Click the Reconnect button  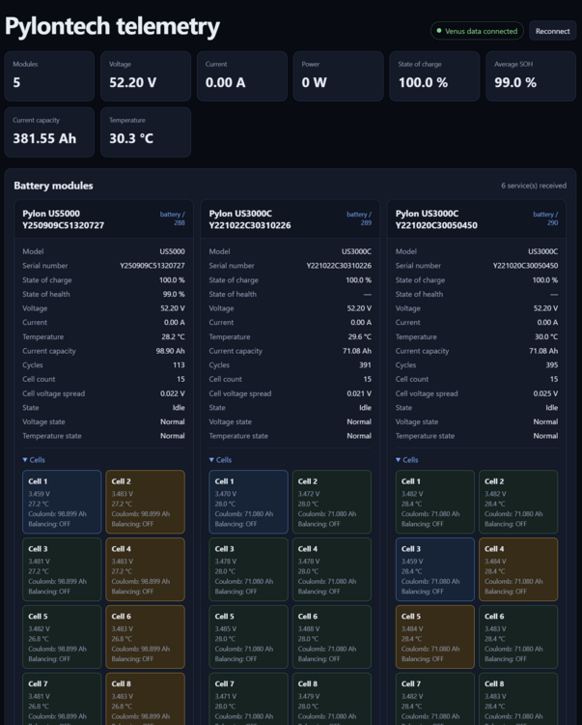pos(552,31)
